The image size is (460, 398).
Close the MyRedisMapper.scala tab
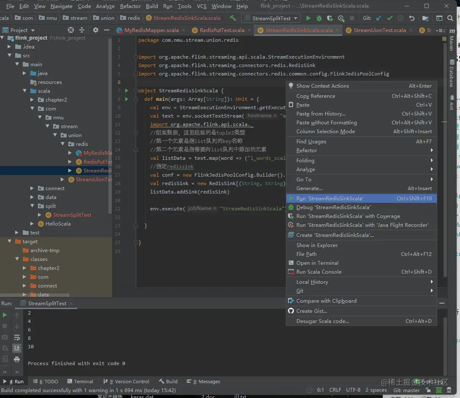tap(183, 30)
